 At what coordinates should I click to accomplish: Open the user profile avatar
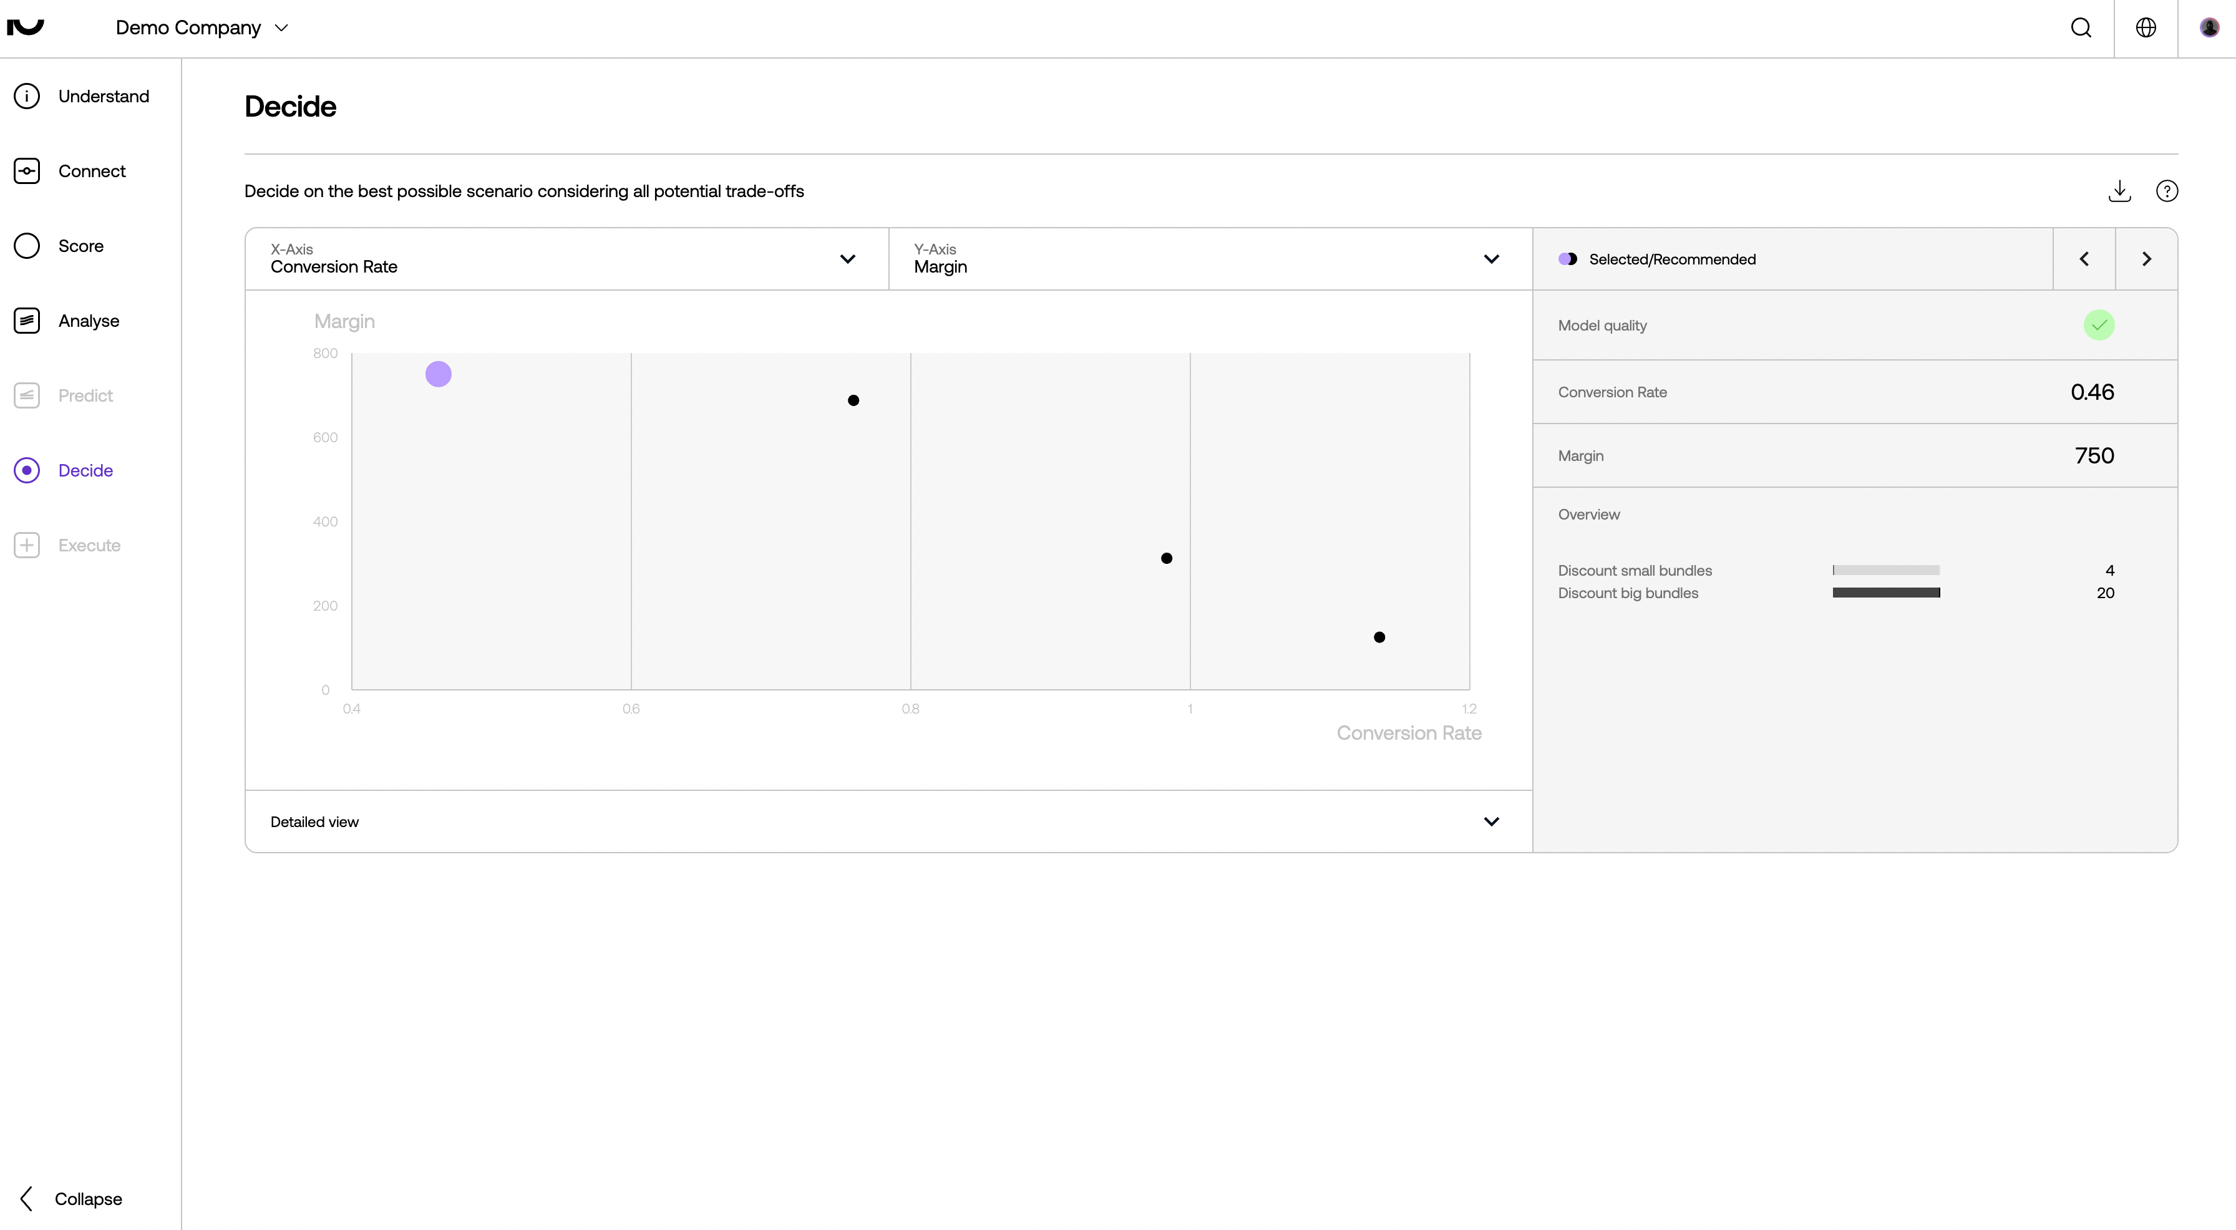(x=2209, y=28)
